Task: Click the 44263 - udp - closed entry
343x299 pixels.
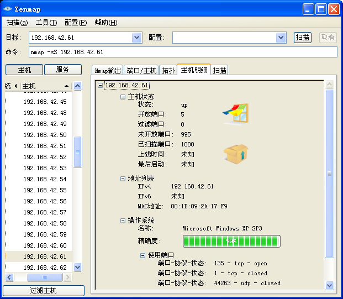Action: pos(247,283)
